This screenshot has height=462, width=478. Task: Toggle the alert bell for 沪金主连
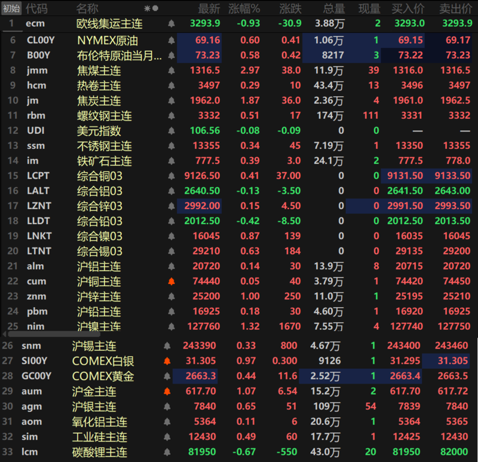pyautogui.click(x=167, y=391)
